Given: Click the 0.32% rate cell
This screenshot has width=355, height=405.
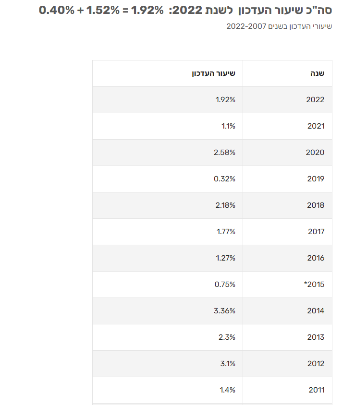Looking at the screenshot, I should (225, 179).
